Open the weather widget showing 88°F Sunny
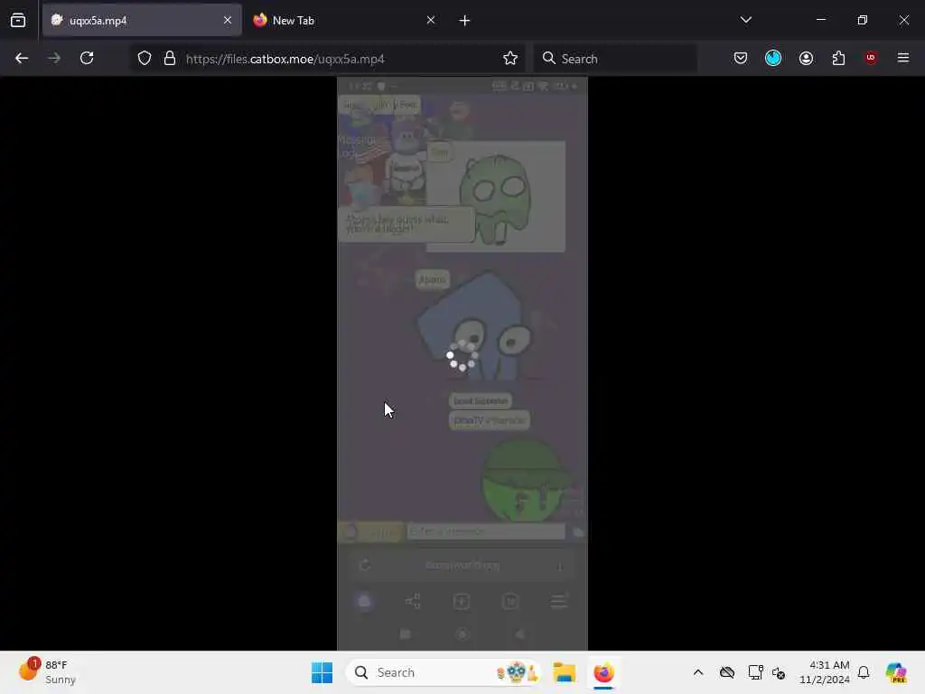This screenshot has width=925, height=694. (x=47, y=672)
